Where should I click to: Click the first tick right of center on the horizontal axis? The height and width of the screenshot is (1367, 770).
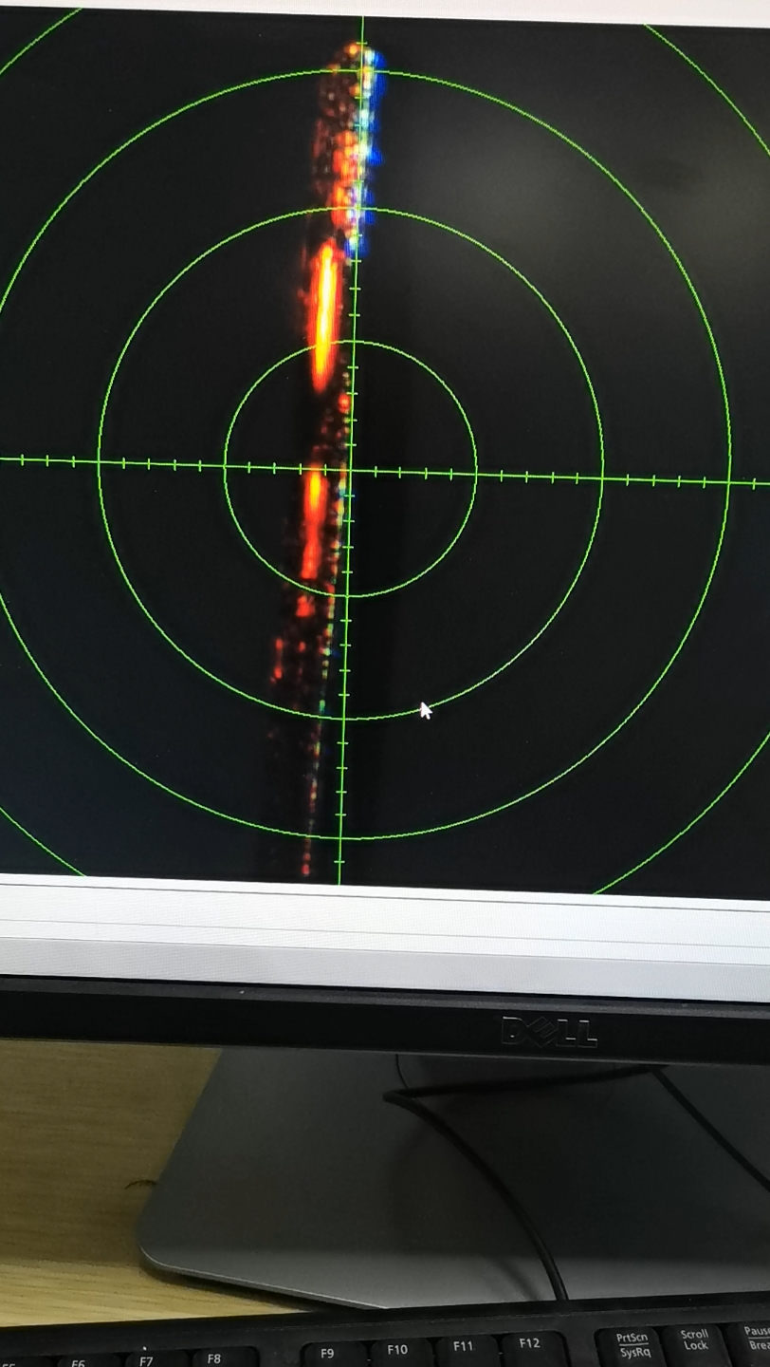tap(375, 471)
